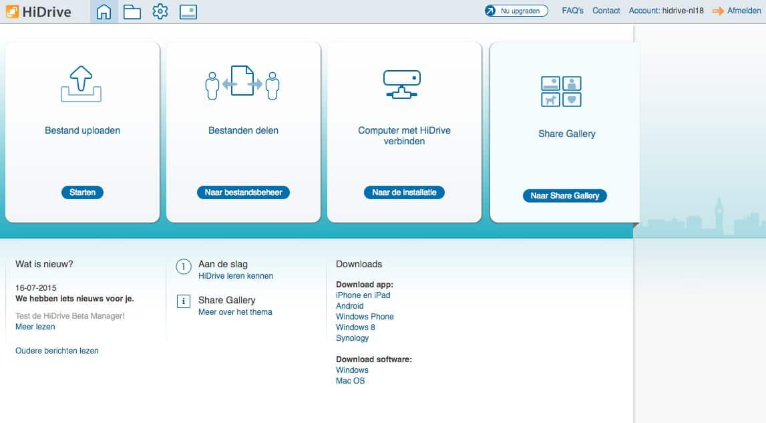Click Computer met HiDrive verbinden title

(x=404, y=136)
